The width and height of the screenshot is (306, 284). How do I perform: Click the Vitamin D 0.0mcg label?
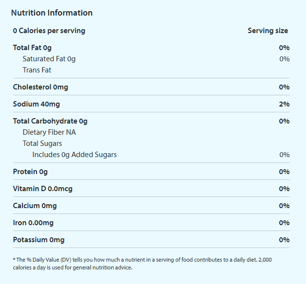click(x=43, y=189)
